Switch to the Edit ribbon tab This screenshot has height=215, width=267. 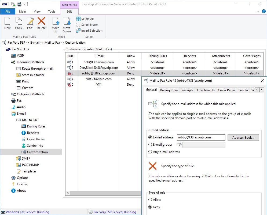(69, 12)
